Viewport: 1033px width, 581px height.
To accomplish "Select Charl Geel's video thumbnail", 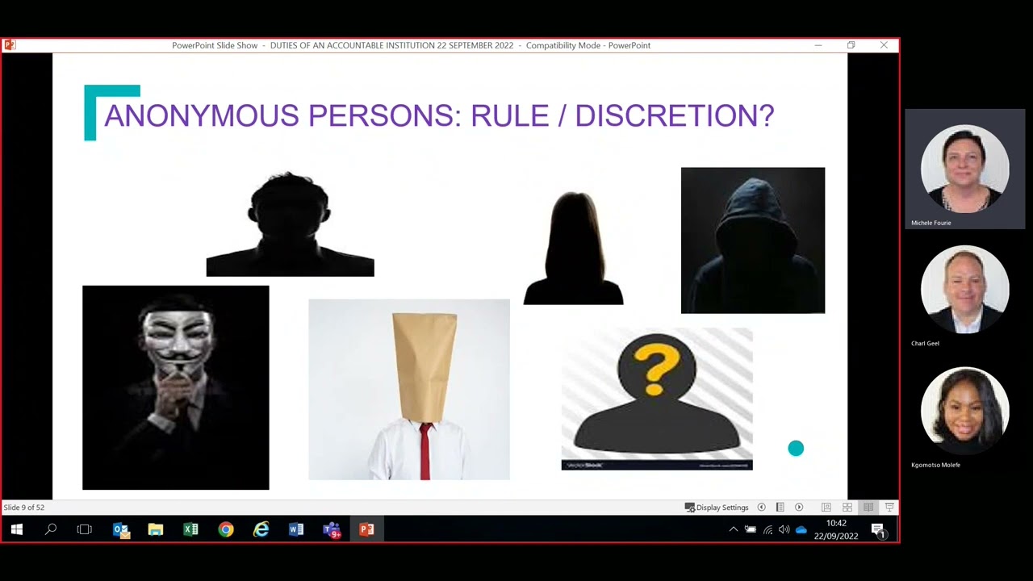I will (964, 290).
